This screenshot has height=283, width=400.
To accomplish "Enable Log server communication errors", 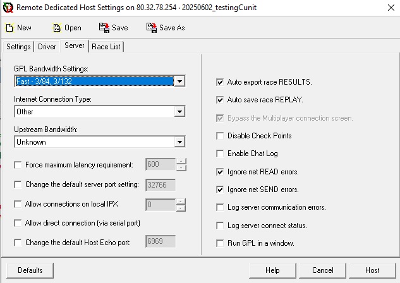I will 220,207.
